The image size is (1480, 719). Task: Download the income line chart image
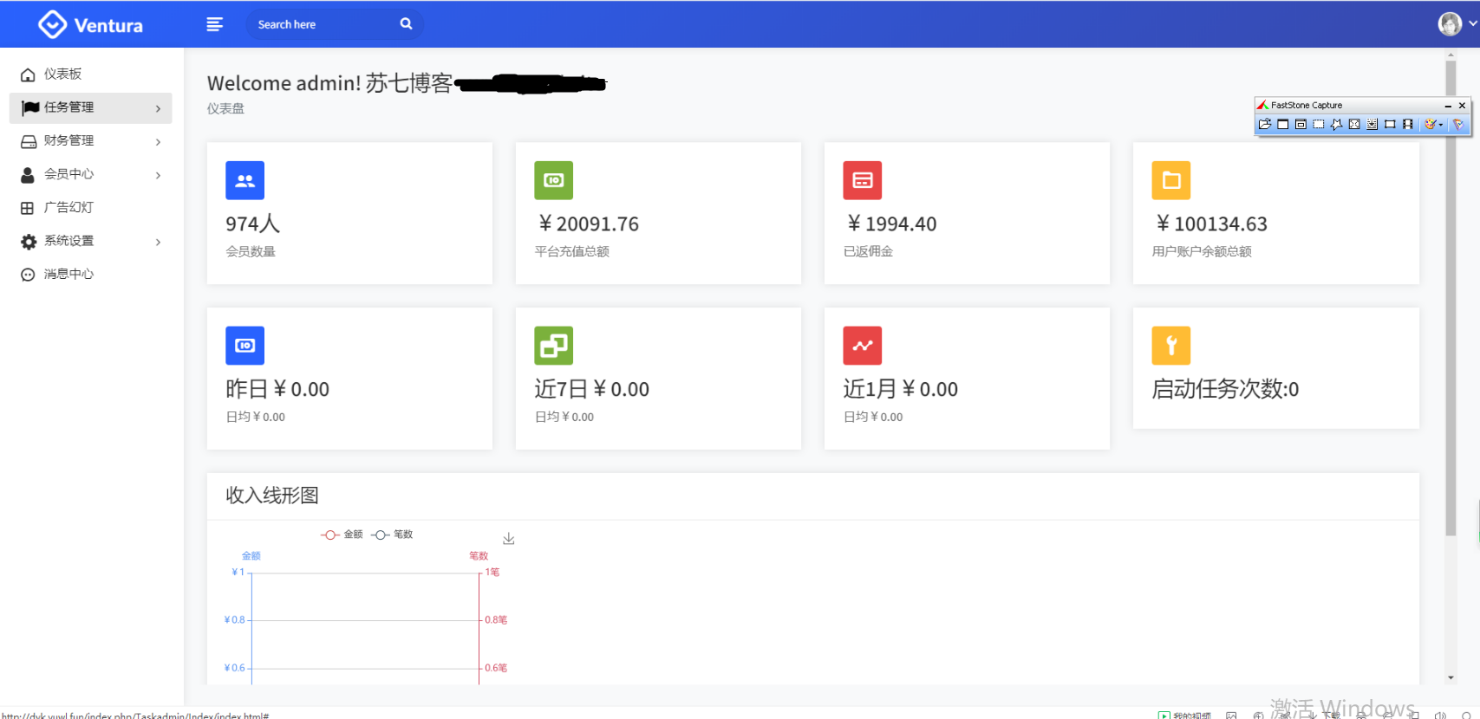coord(509,539)
